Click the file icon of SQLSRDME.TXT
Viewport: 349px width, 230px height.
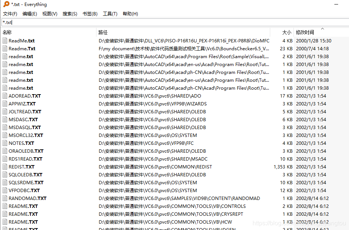click(5, 183)
